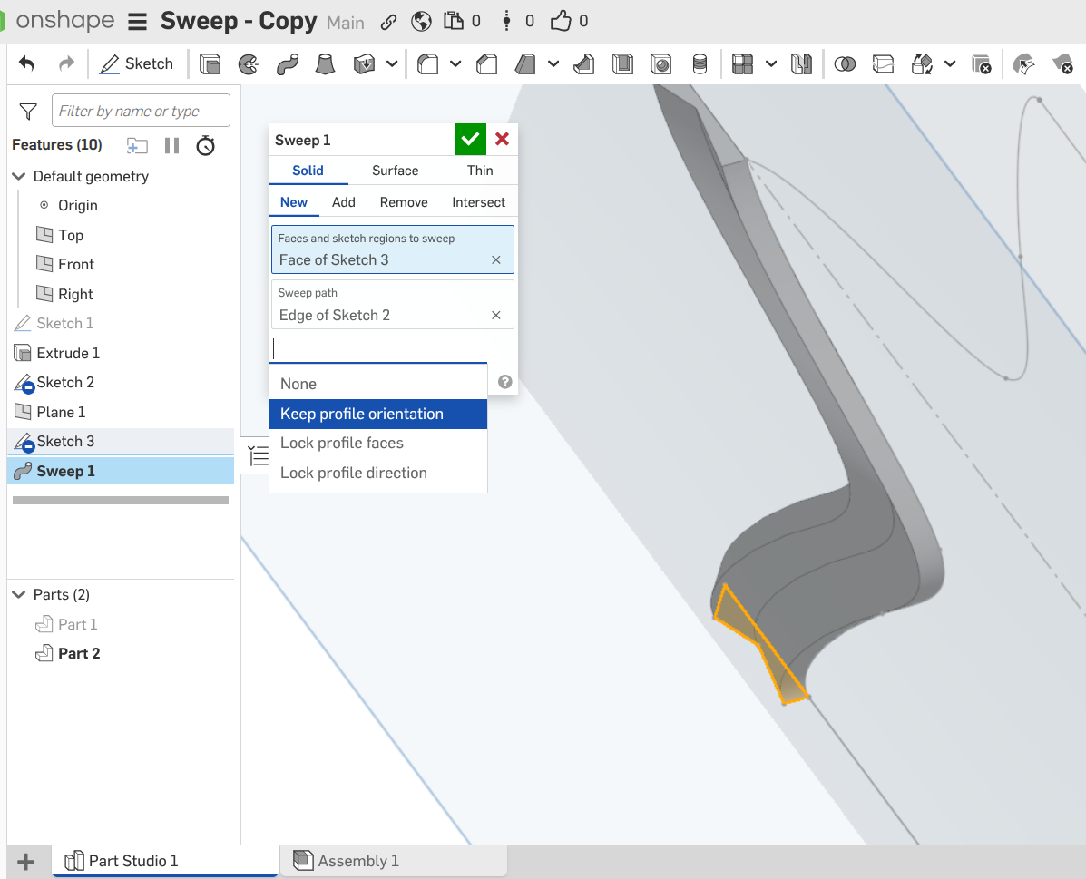Click the Boolean tool icon
The width and height of the screenshot is (1086, 879).
click(845, 63)
